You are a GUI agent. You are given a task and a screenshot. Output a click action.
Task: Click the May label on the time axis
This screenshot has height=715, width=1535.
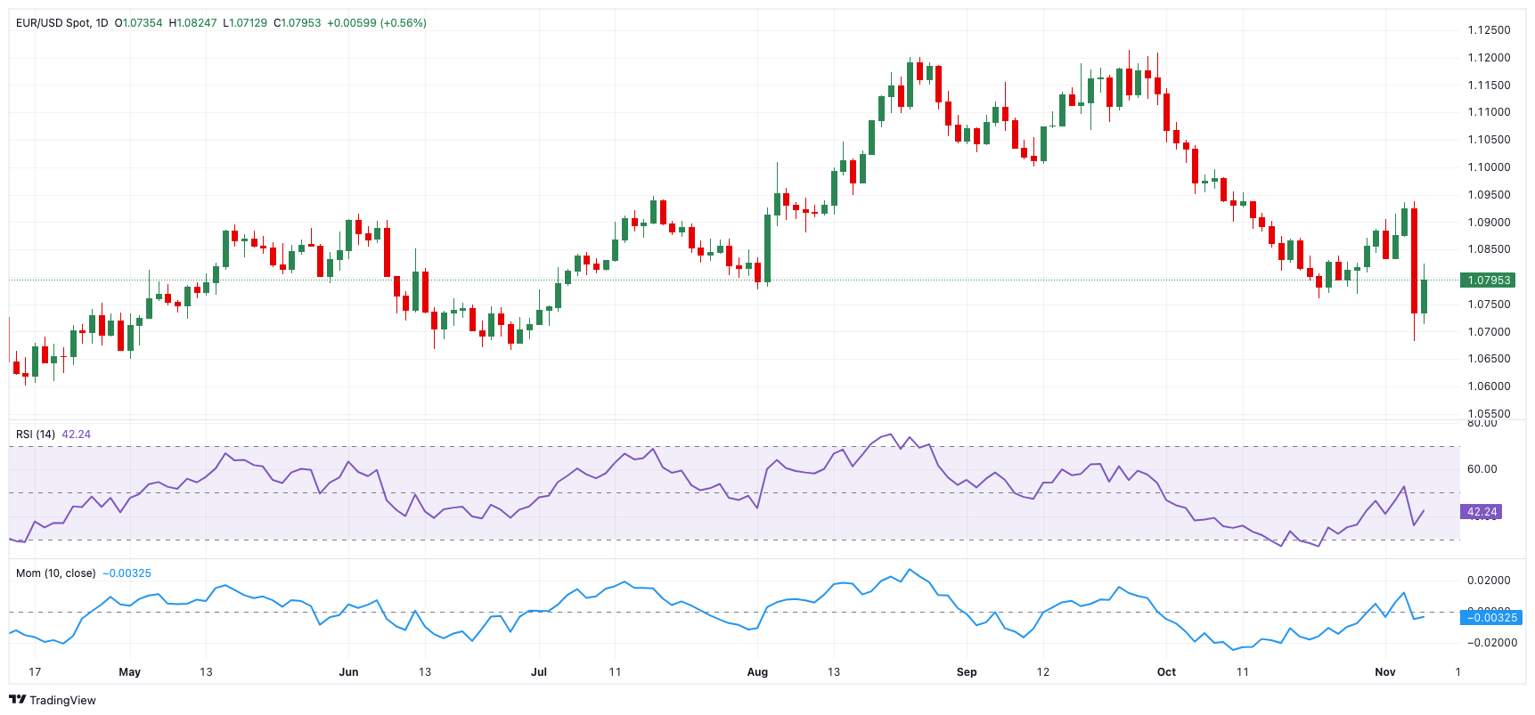point(130,672)
